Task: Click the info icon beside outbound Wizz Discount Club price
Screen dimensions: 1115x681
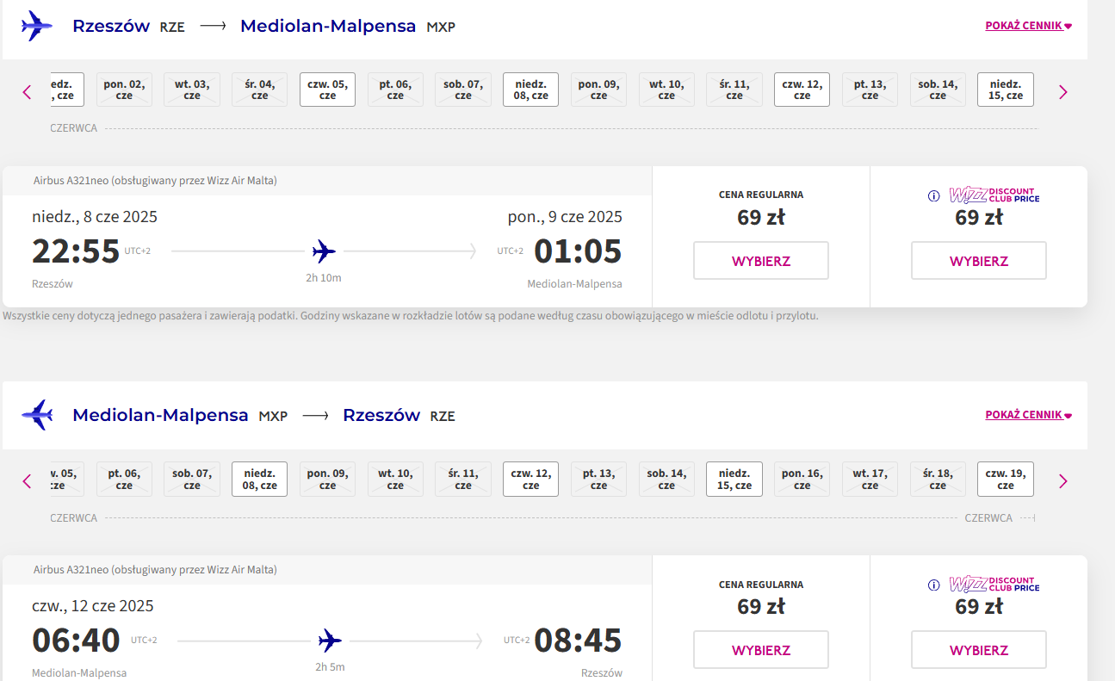Action: [x=933, y=196]
